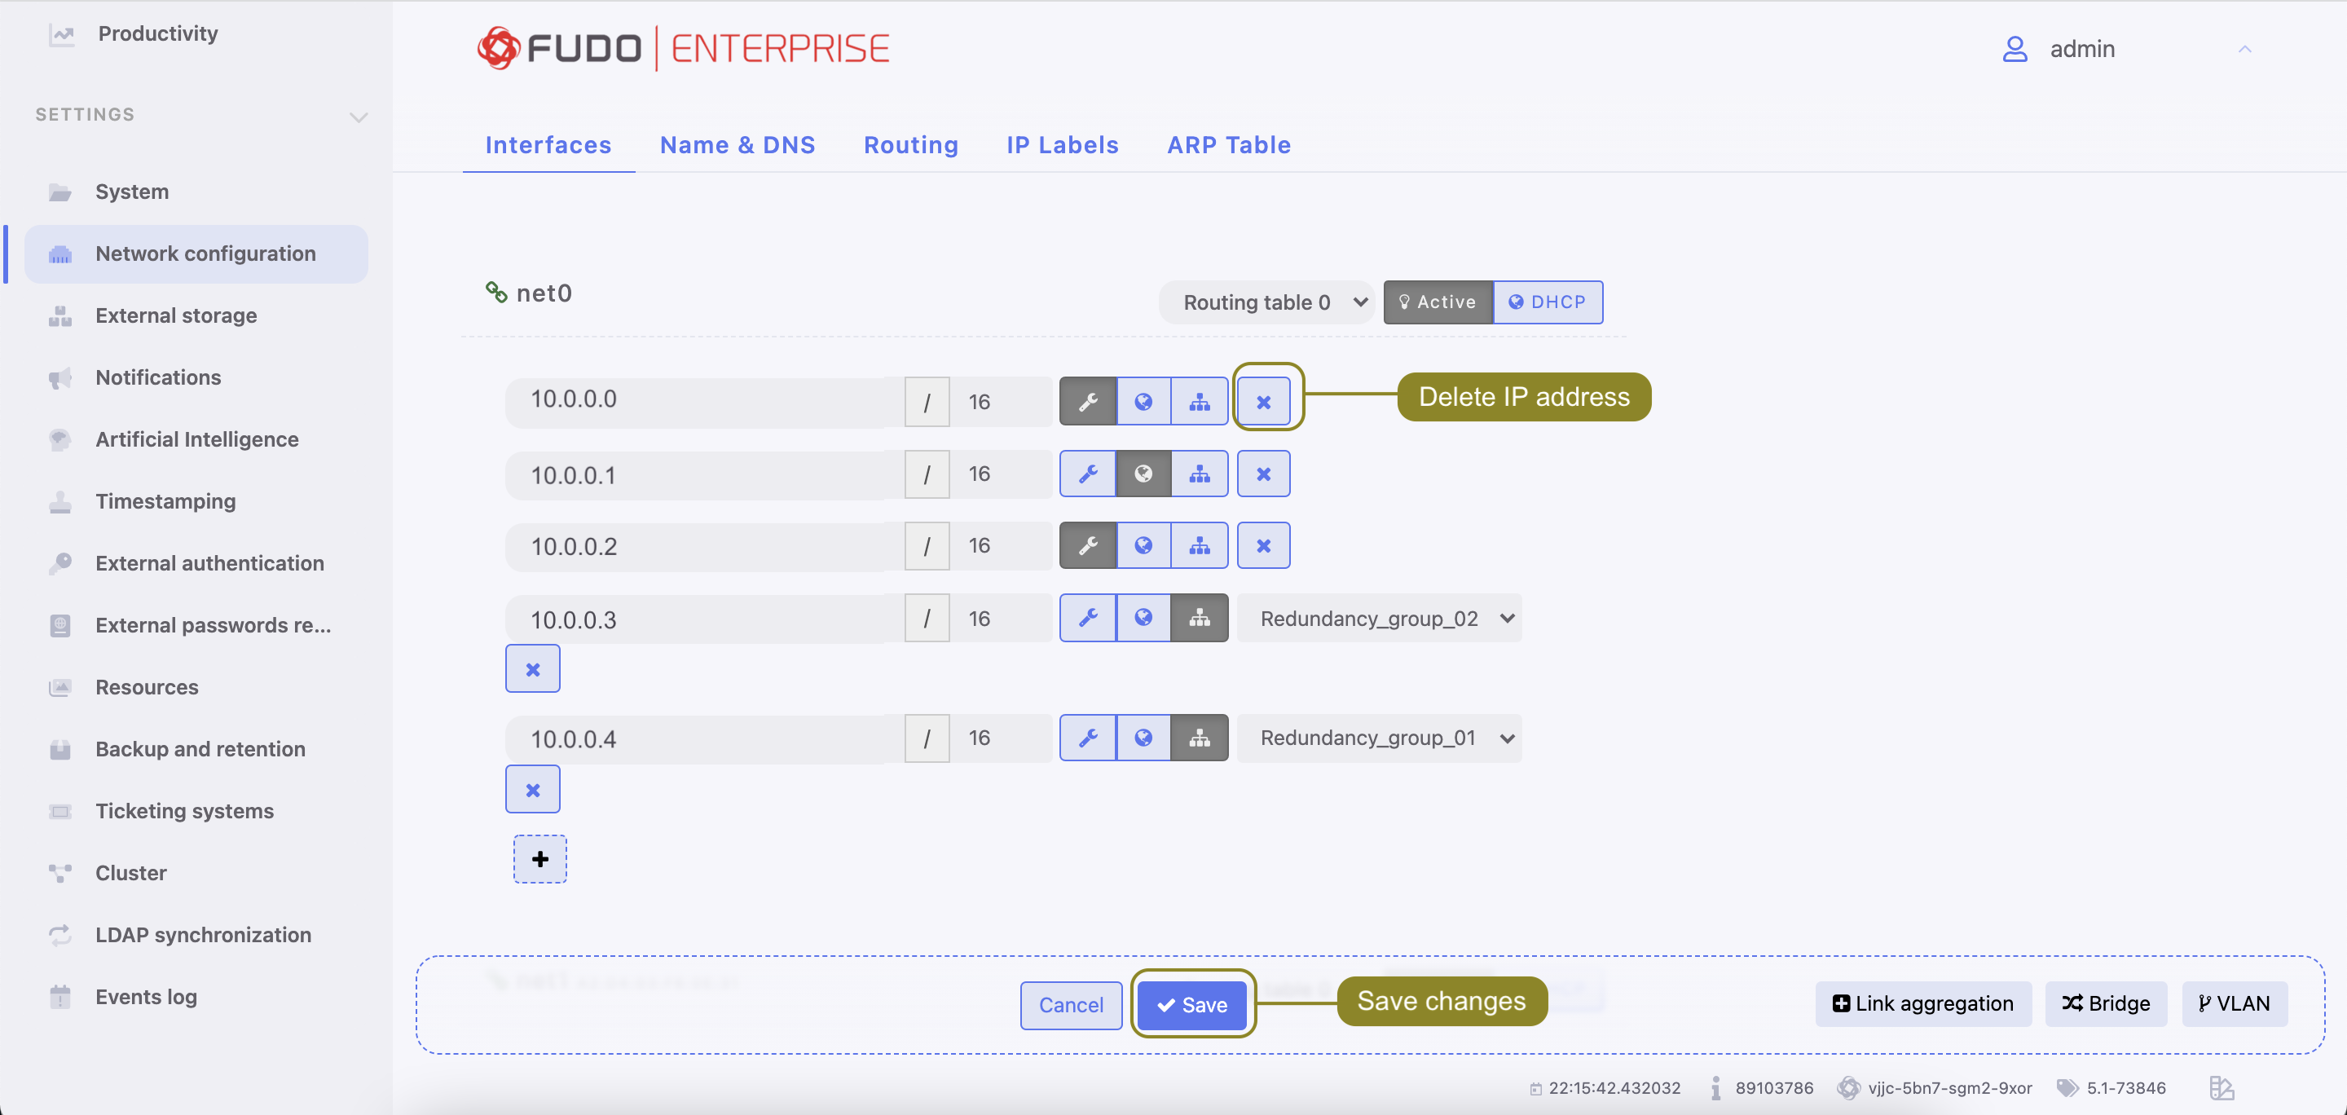This screenshot has width=2347, height=1115.
Task: Delete the 10.0.0.3 IP address
Action: pyautogui.click(x=533, y=669)
